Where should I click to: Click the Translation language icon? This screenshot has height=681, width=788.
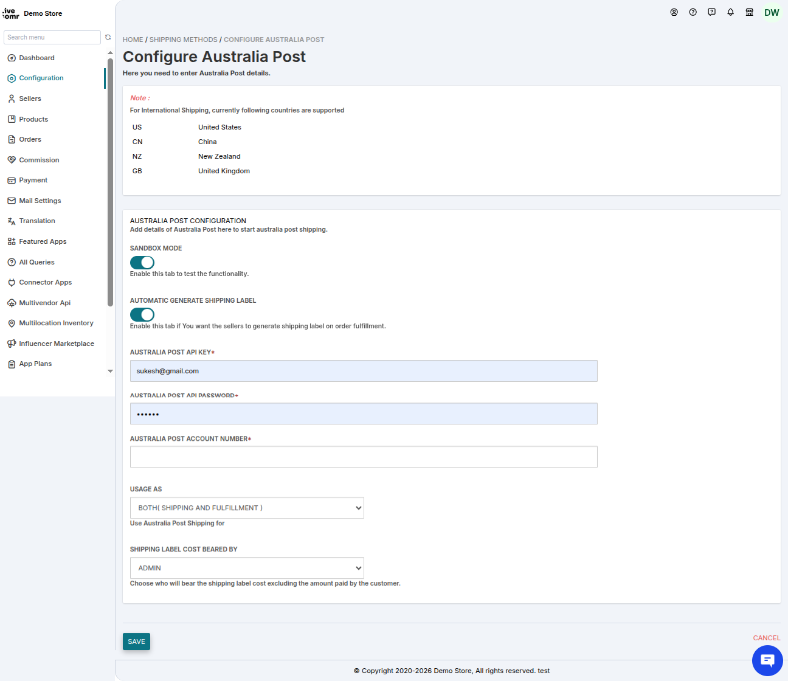pos(12,221)
